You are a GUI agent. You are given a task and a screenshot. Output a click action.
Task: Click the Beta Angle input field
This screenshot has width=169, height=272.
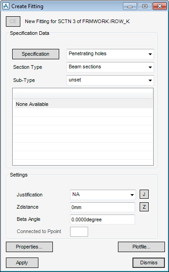(x=102, y=220)
